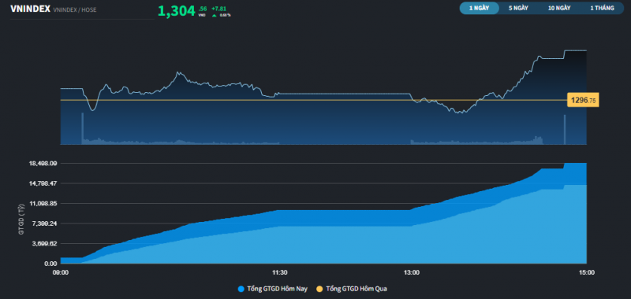Image resolution: width=631 pixels, height=299 pixels.
Task: Select the 1 NGÀY timeframe tab
Action: [479, 8]
